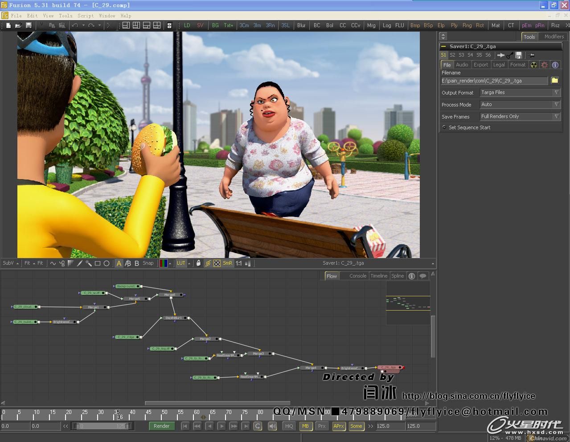The height and width of the screenshot is (442, 570).
Task: Click the play forward button
Action: pos(221,426)
